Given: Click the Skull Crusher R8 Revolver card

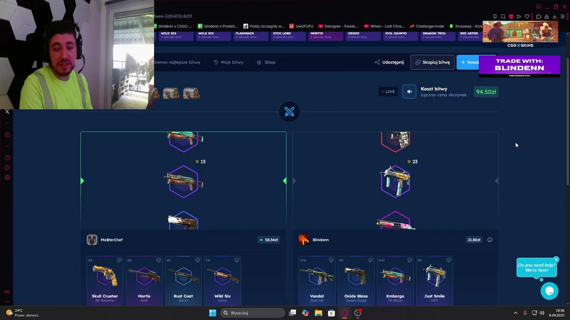Looking at the screenshot, I should pyautogui.click(x=105, y=281).
